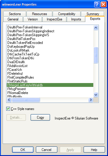The width and height of the screenshot is (108, 156).
Task: Click the Cancel button
Action: tap(46, 149)
